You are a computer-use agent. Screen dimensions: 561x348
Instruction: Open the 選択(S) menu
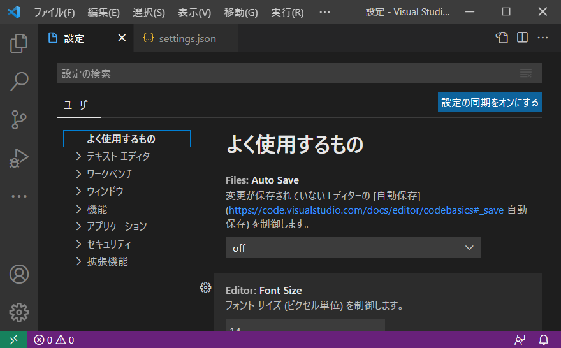pyautogui.click(x=149, y=13)
